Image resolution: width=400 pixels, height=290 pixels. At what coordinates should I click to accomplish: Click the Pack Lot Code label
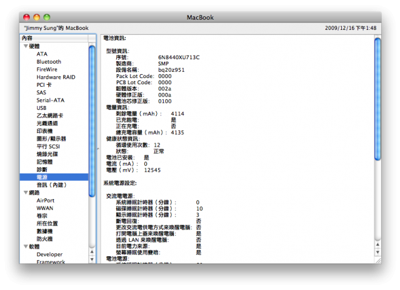(x=135, y=76)
